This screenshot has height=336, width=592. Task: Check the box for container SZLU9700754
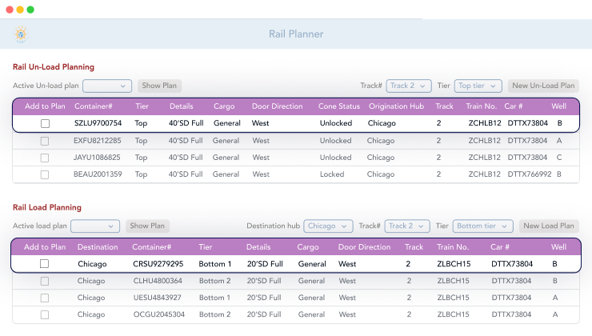45,124
